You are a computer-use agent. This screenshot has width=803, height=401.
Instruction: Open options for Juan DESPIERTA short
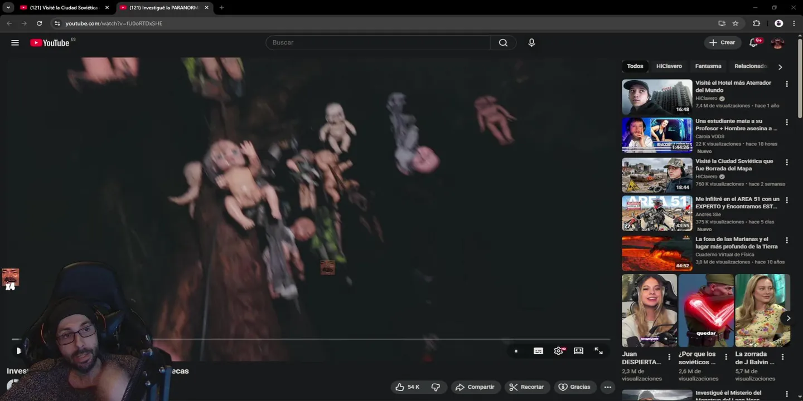669,357
